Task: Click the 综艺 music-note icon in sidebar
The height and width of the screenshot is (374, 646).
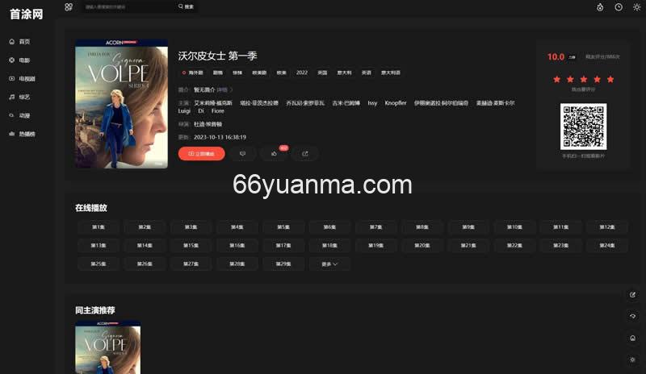Action: (x=11, y=97)
